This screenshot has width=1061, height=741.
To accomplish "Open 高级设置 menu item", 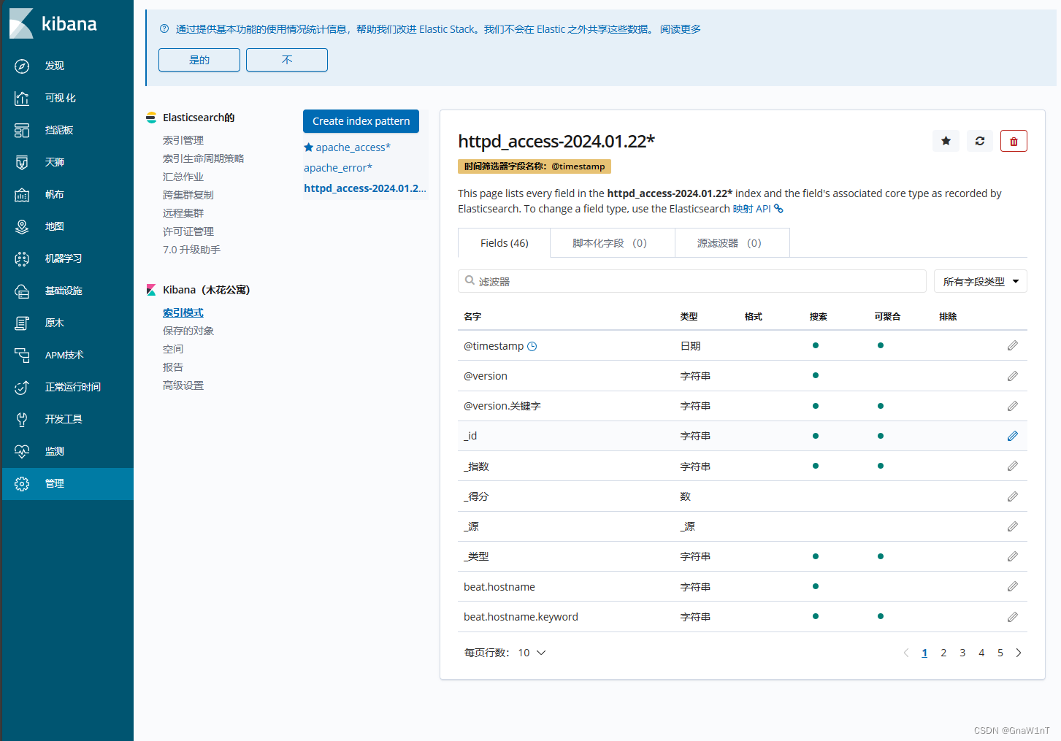I will (183, 385).
